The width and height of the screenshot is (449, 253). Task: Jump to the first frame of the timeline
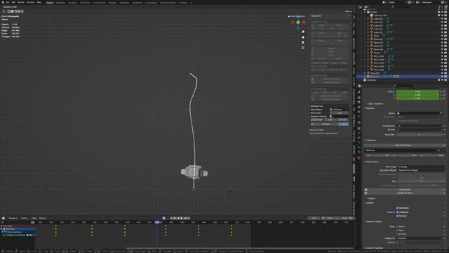tap(171, 219)
